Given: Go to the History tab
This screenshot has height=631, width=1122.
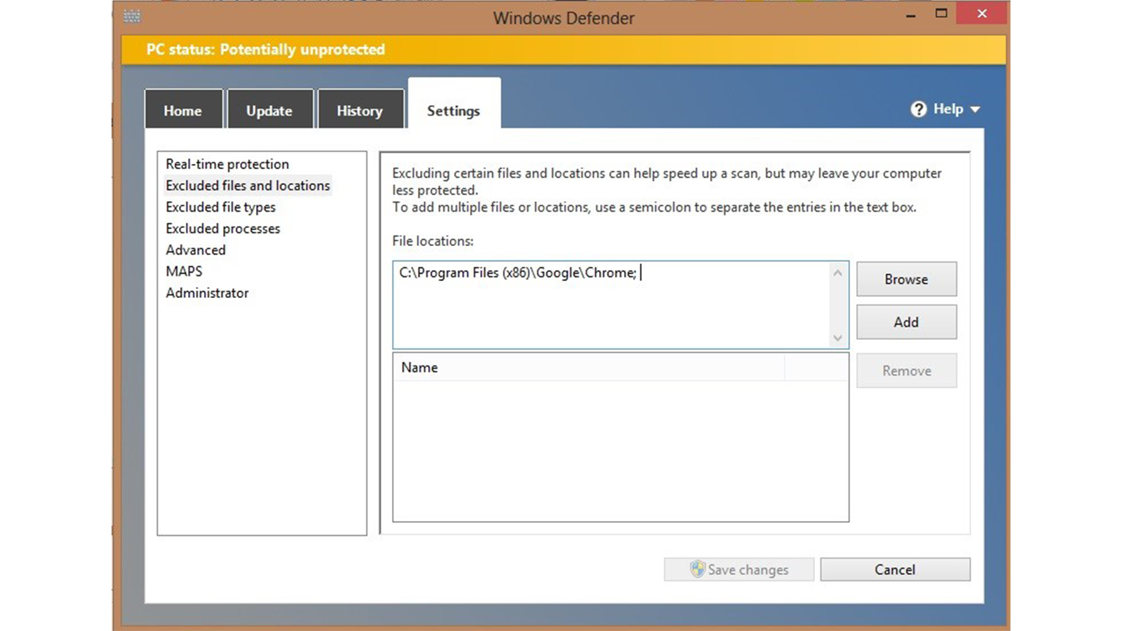Looking at the screenshot, I should click(x=360, y=109).
